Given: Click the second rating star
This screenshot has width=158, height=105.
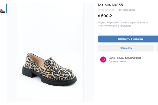Looking at the screenshot, I should point(103,10).
